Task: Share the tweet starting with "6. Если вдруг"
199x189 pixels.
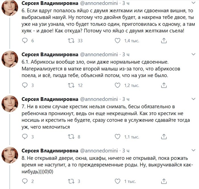Action: click(164, 41)
